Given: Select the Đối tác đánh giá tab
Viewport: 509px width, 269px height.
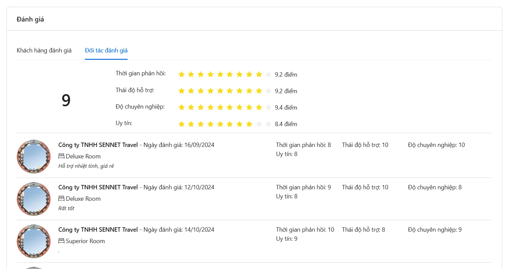Looking at the screenshot, I should pyautogui.click(x=106, y=50).
